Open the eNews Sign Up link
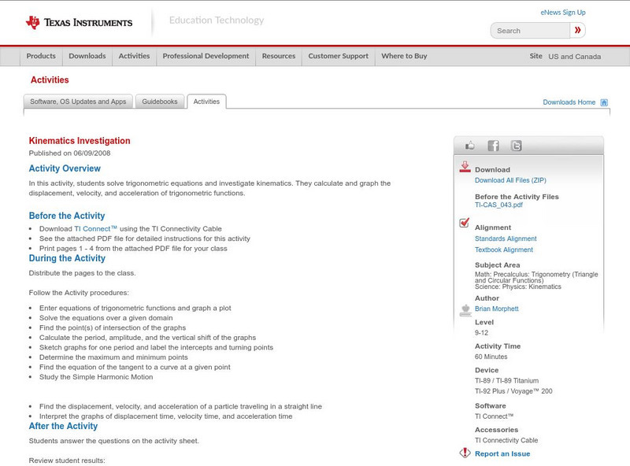630x466 pixels. [x=563, y=13]
